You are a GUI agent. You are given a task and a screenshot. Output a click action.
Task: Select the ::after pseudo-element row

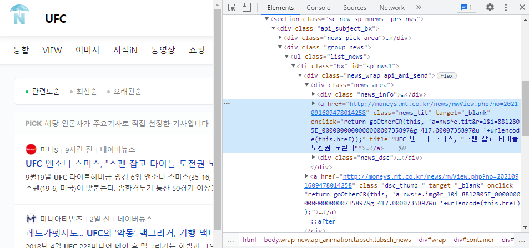[x=323, y=222]
